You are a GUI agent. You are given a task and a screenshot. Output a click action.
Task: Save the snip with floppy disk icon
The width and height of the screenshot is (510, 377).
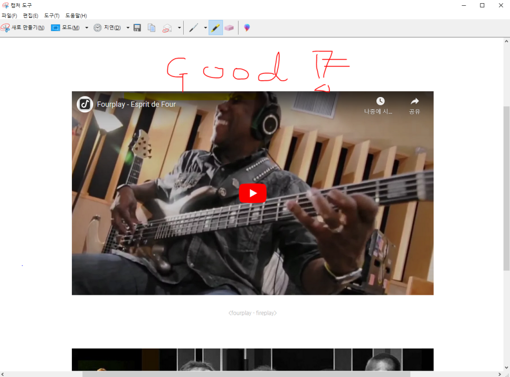pos(137,28)
